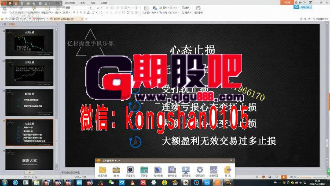Click the orange login button in title bar
330x186 pixels.
287,2
